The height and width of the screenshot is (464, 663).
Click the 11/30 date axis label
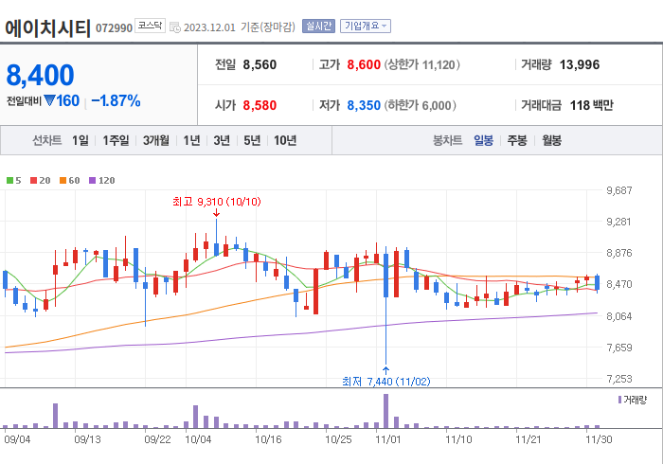(599, 439)
